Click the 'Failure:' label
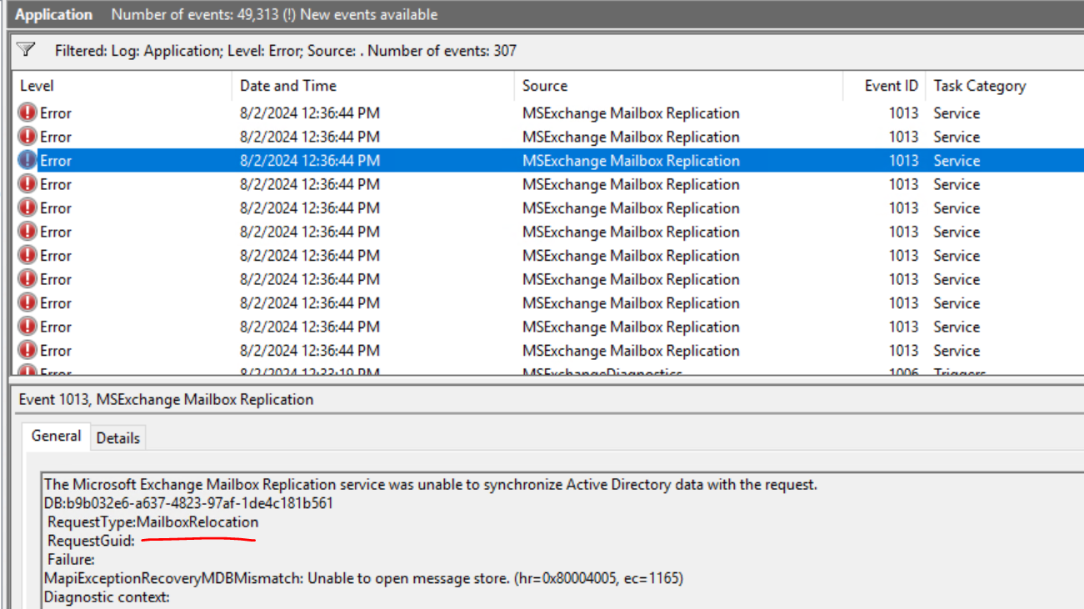The image size is (1084, 609). (x=71, y=560)
